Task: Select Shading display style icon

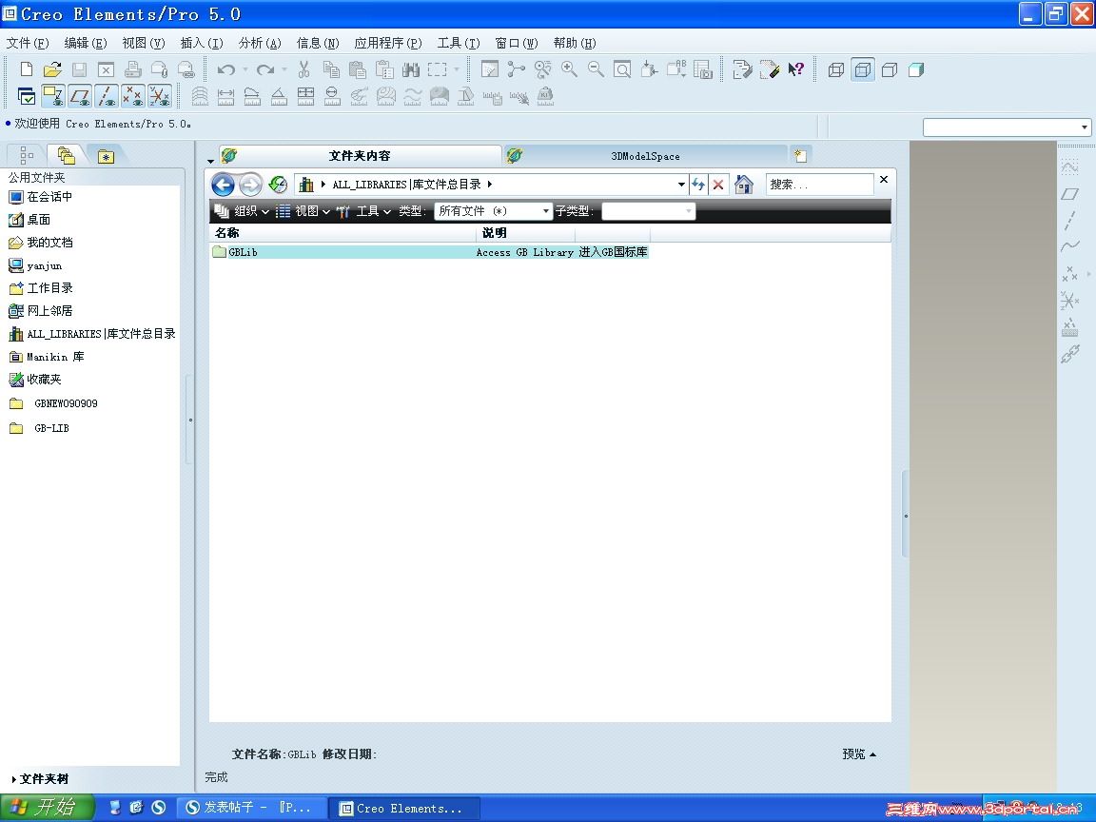Action: tap(915, 69)
